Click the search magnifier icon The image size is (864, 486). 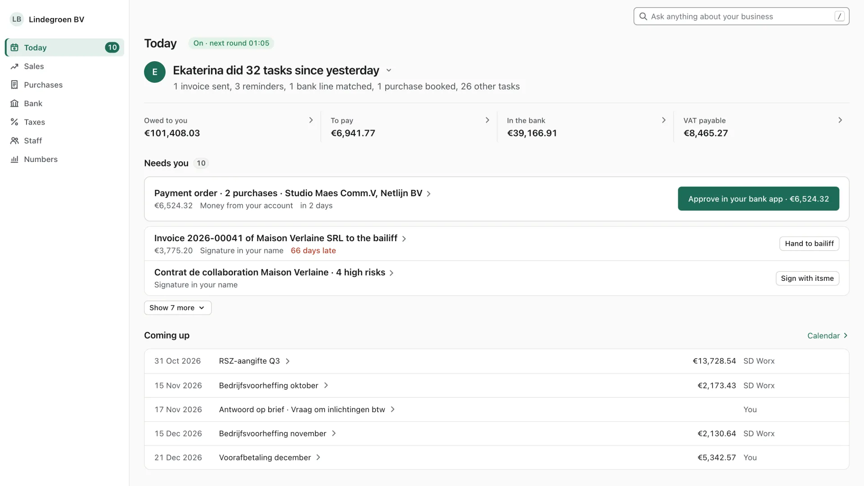(x=643, y=16)
